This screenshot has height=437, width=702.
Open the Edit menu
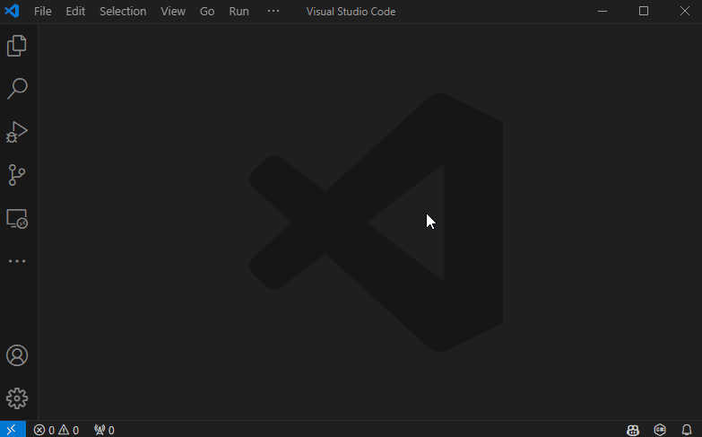click(75, 11)
